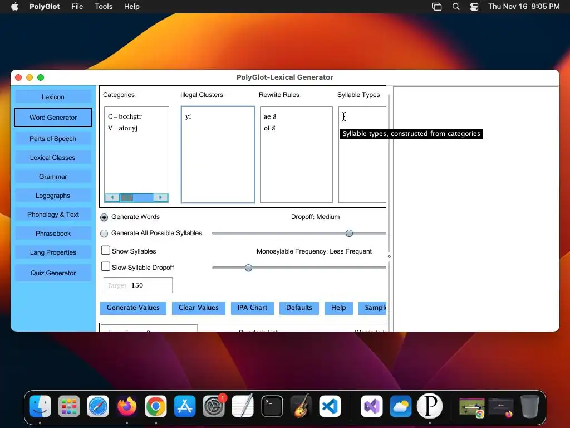Open Control Center in the menu bar

[x=474, y=7]
